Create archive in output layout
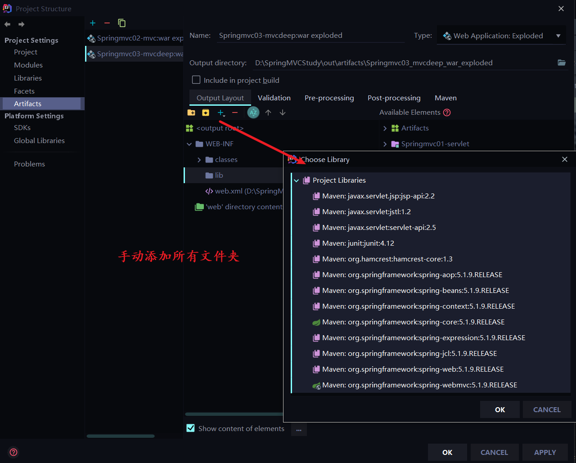The image size is (576, 463). pyautogui.click(x=206, y=112)
